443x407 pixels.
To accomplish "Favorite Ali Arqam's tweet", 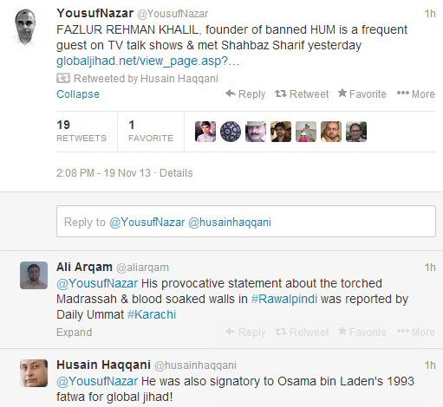I will pyautogui.click(x=362, y=333).
